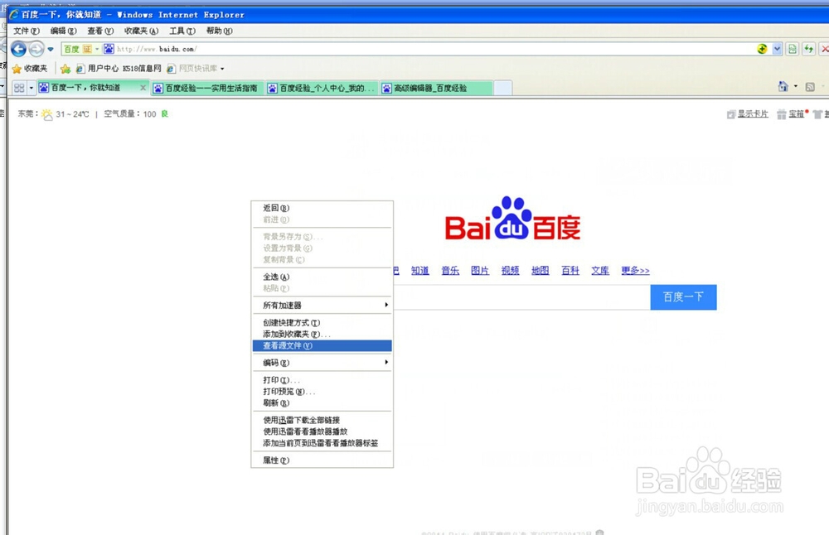Screen dimensions: 829x535
Task: Expand the 编码(E) submenu
Action: [322, 363]
